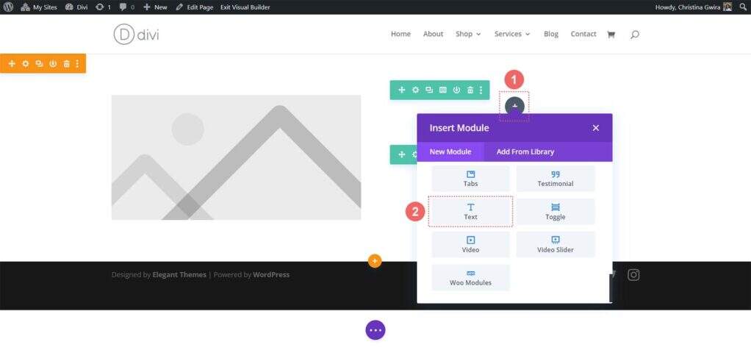751x350 pixels.
Task: Change column structure in the green row toolbar
Action: coord(442,90)
